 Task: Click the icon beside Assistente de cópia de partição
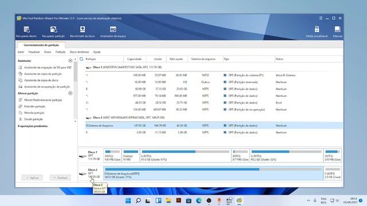21,74
